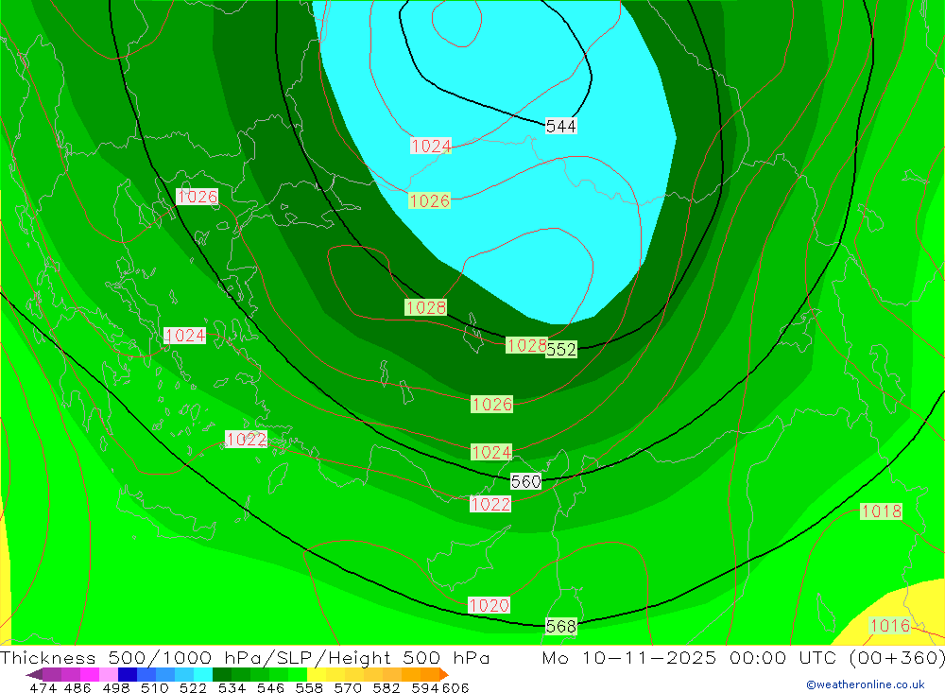Image resolution: width=945 pixels, height=693 pixels.
Task: Click the 534 legend value
Action: tap(232, 688)
